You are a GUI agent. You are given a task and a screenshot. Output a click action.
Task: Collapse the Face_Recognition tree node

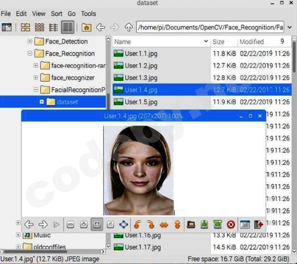[30, 53]
